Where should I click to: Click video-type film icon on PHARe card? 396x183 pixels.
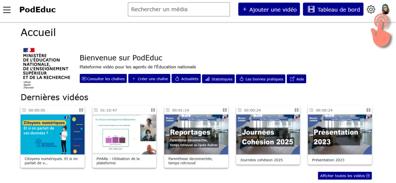click(x=153, y=110)
